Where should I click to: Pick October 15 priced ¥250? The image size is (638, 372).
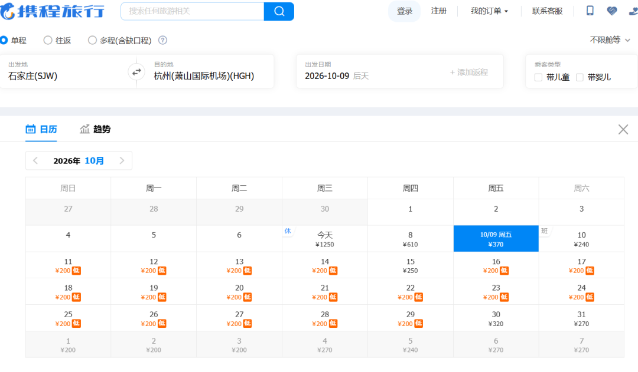click(410, 266)
